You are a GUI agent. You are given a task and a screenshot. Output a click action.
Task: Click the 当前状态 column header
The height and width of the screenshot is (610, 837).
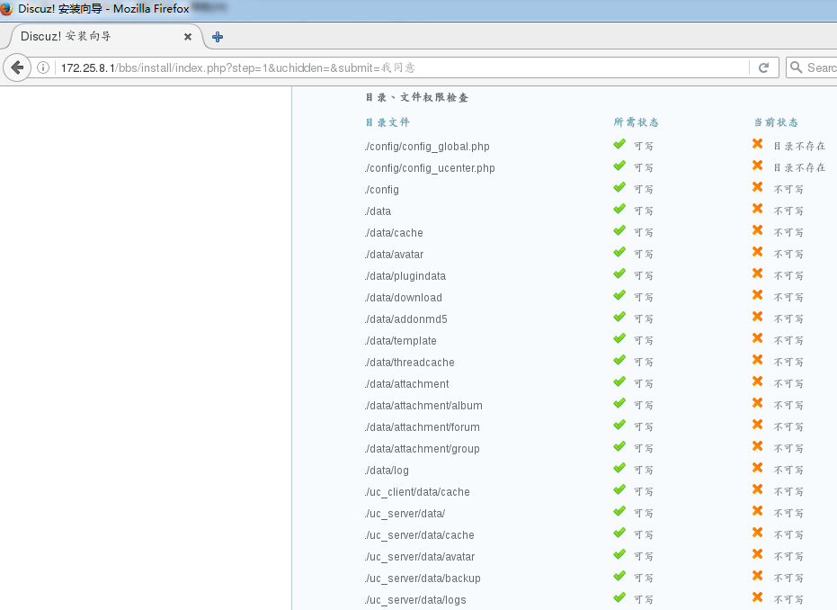(x=776, y=122)
